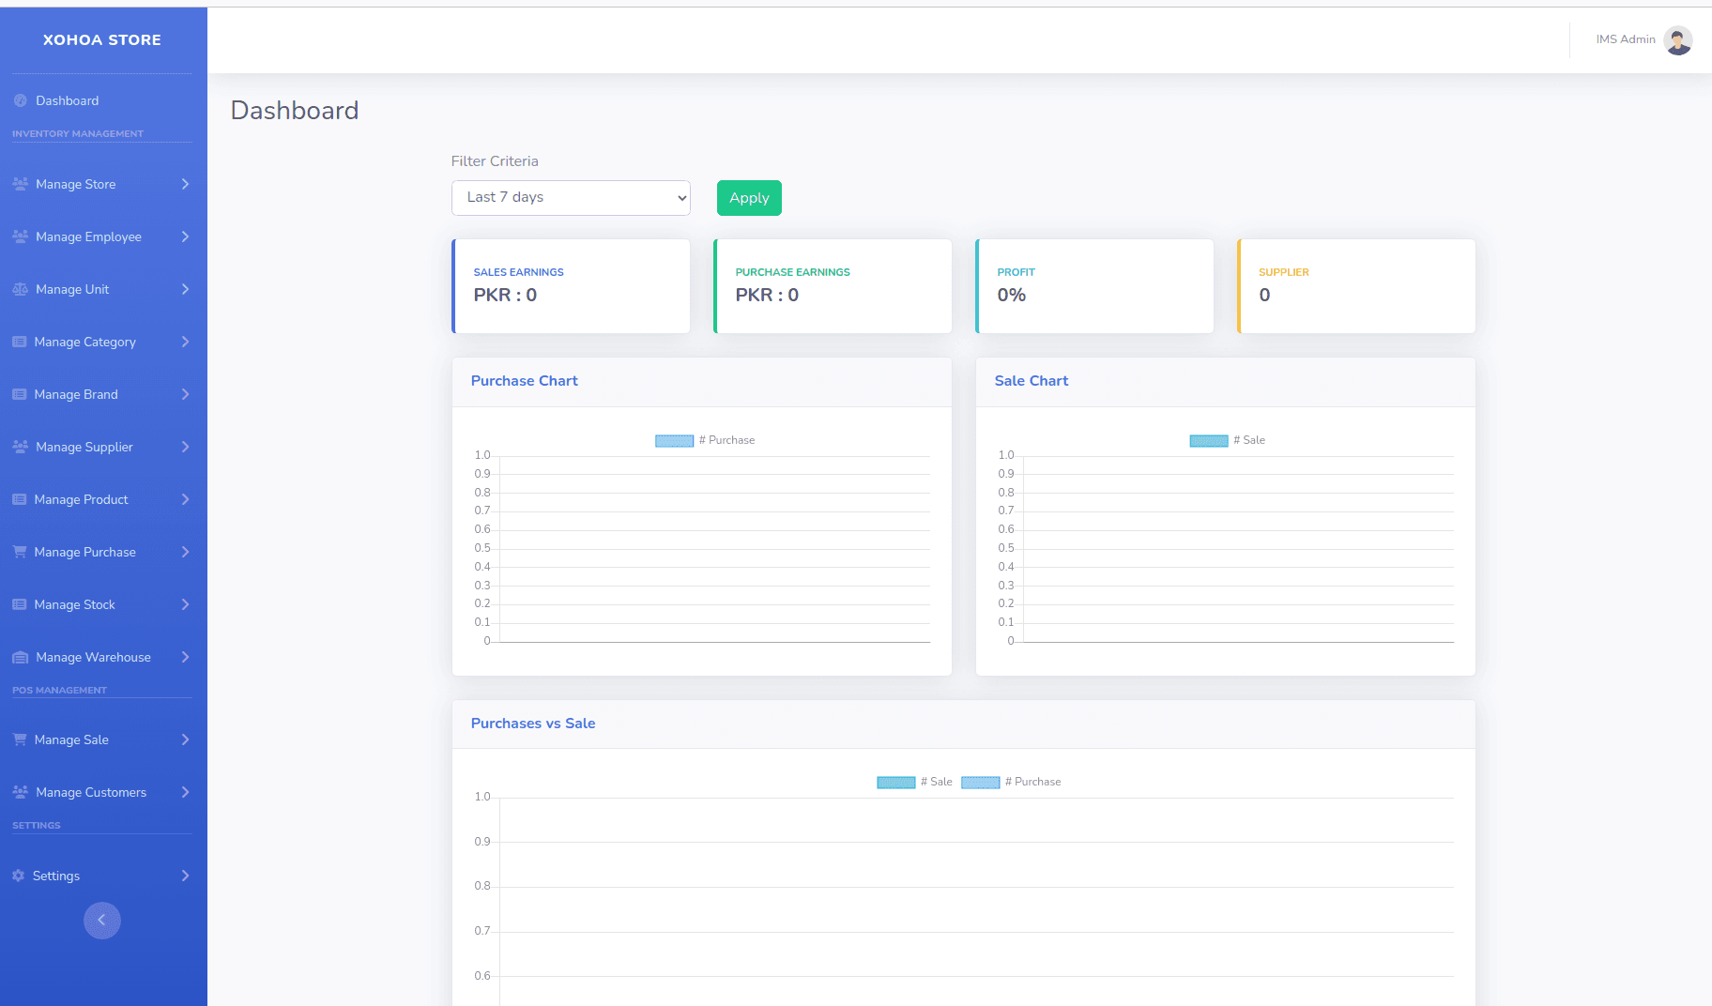Open Manage Customers menu label
Viewport: 1712px width, 1006px height.
pos(91,792)
